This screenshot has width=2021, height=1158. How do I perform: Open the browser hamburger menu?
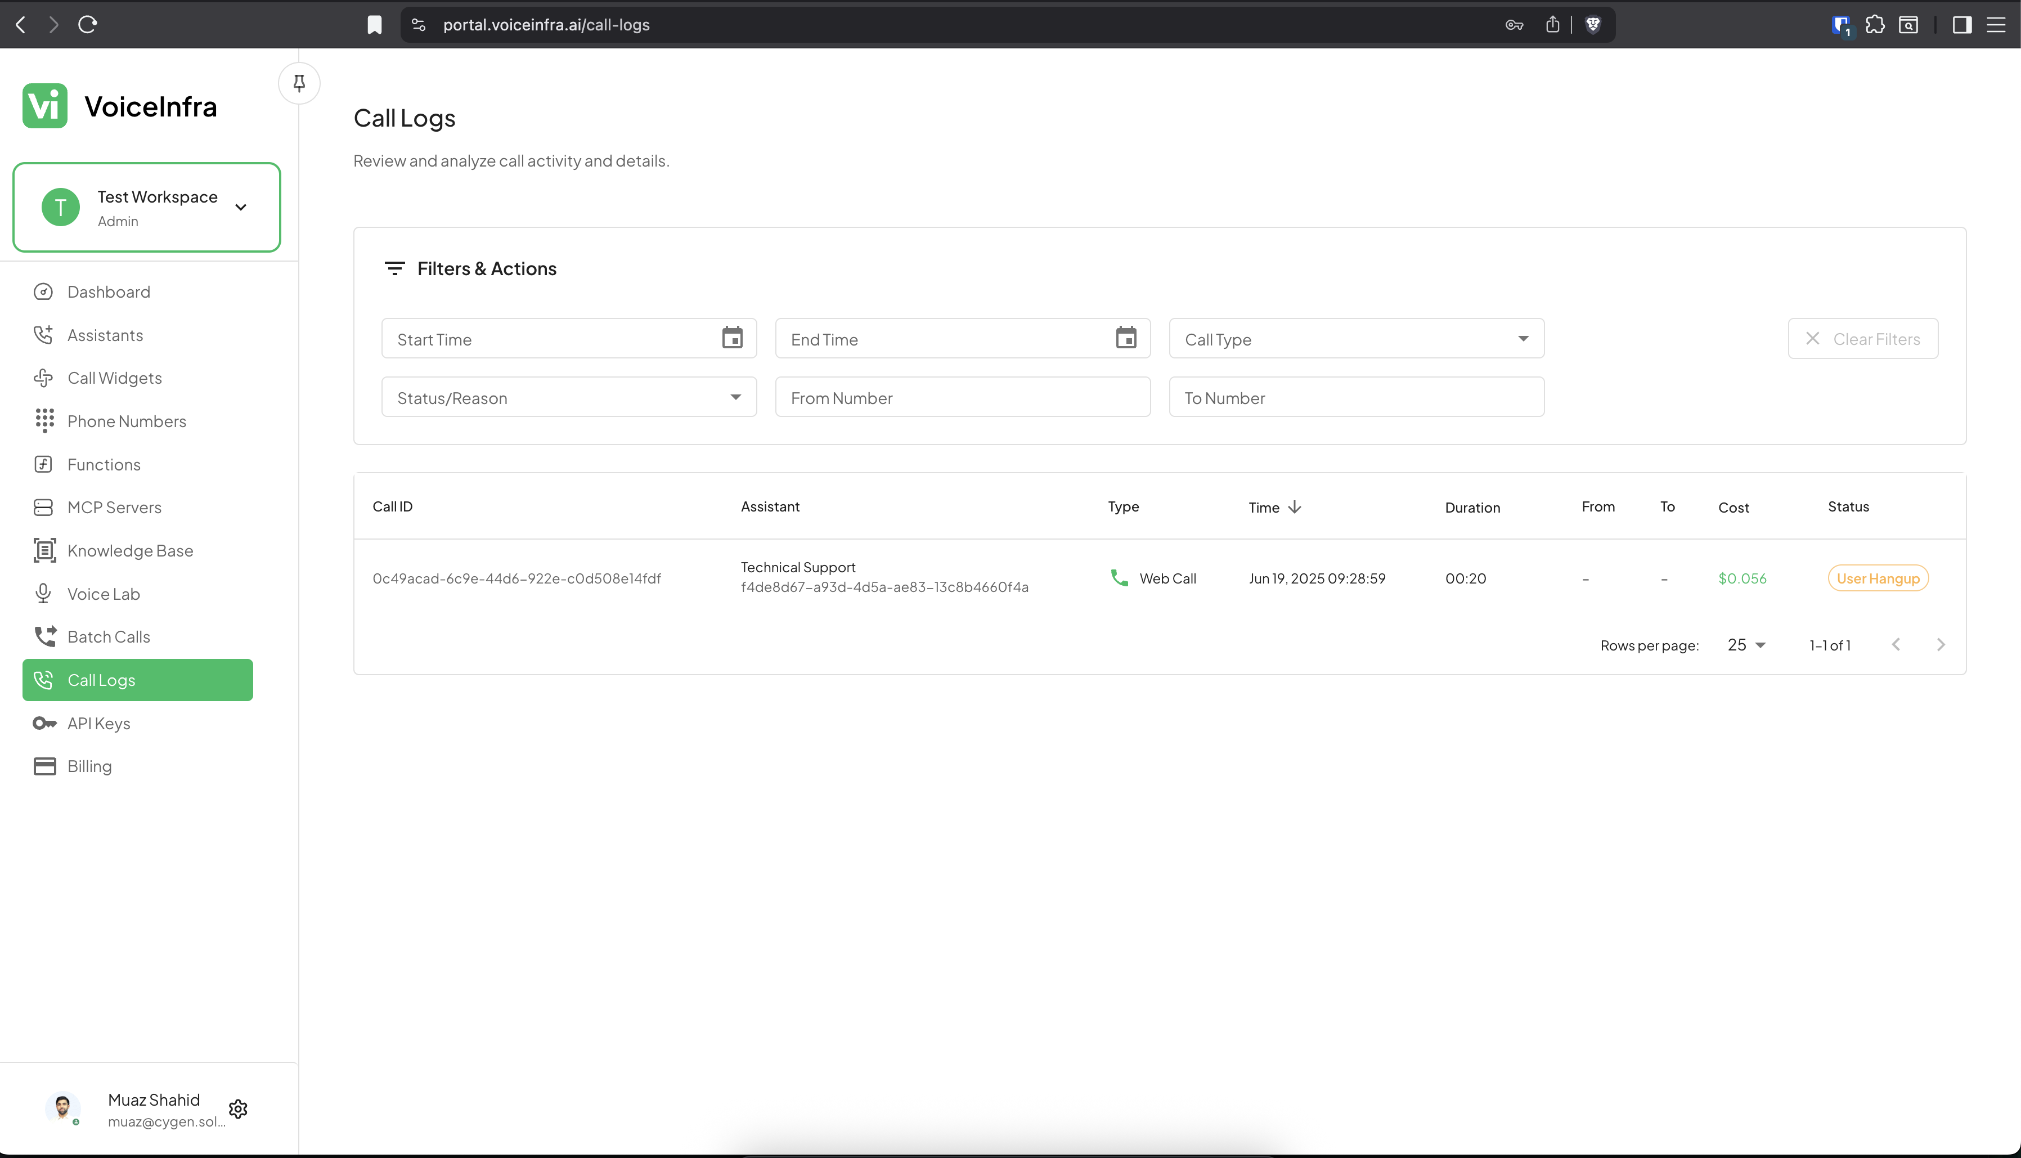coord(1996,25)
